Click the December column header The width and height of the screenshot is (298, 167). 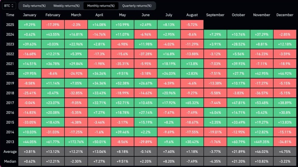(285, 15)
